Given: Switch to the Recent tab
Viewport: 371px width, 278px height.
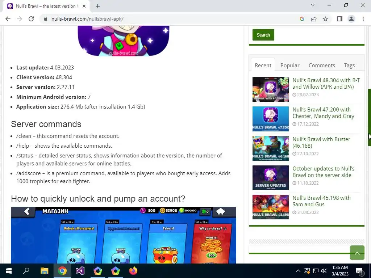Looking at the screenshot, I should 263,65.
